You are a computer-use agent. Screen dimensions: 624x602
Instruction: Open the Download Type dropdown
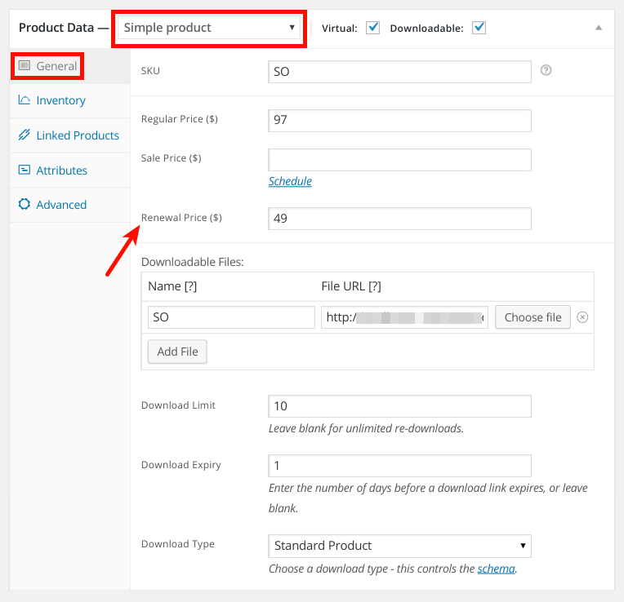399,546
